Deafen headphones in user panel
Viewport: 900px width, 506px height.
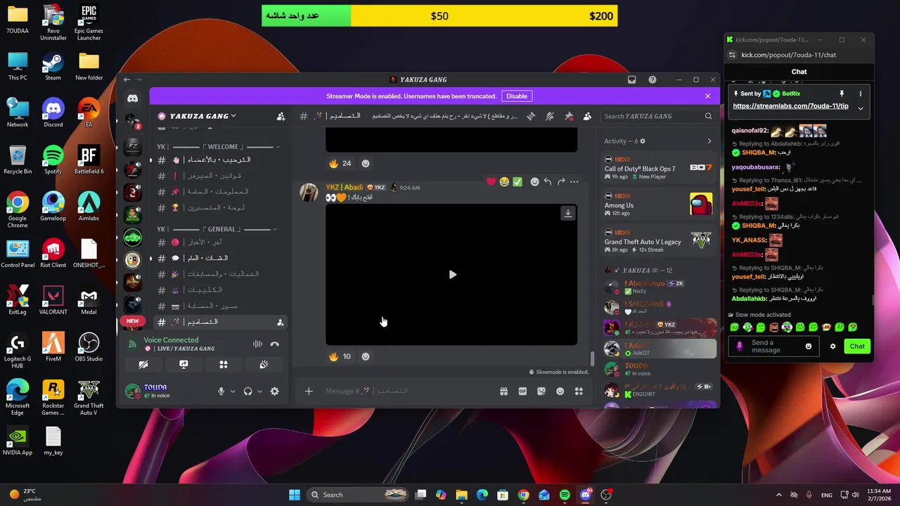point(247,391)
